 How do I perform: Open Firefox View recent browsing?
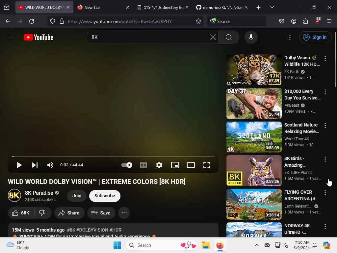point(7,7)
